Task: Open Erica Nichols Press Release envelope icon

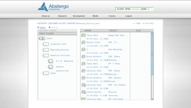Action: [x=84, y=56]
